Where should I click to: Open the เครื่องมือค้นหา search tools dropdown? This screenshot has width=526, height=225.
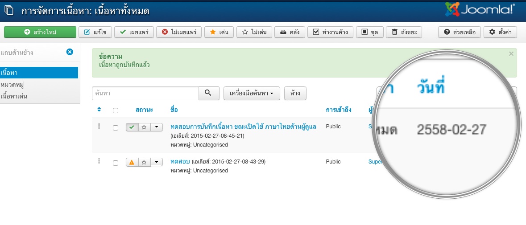tap(252, 94)
